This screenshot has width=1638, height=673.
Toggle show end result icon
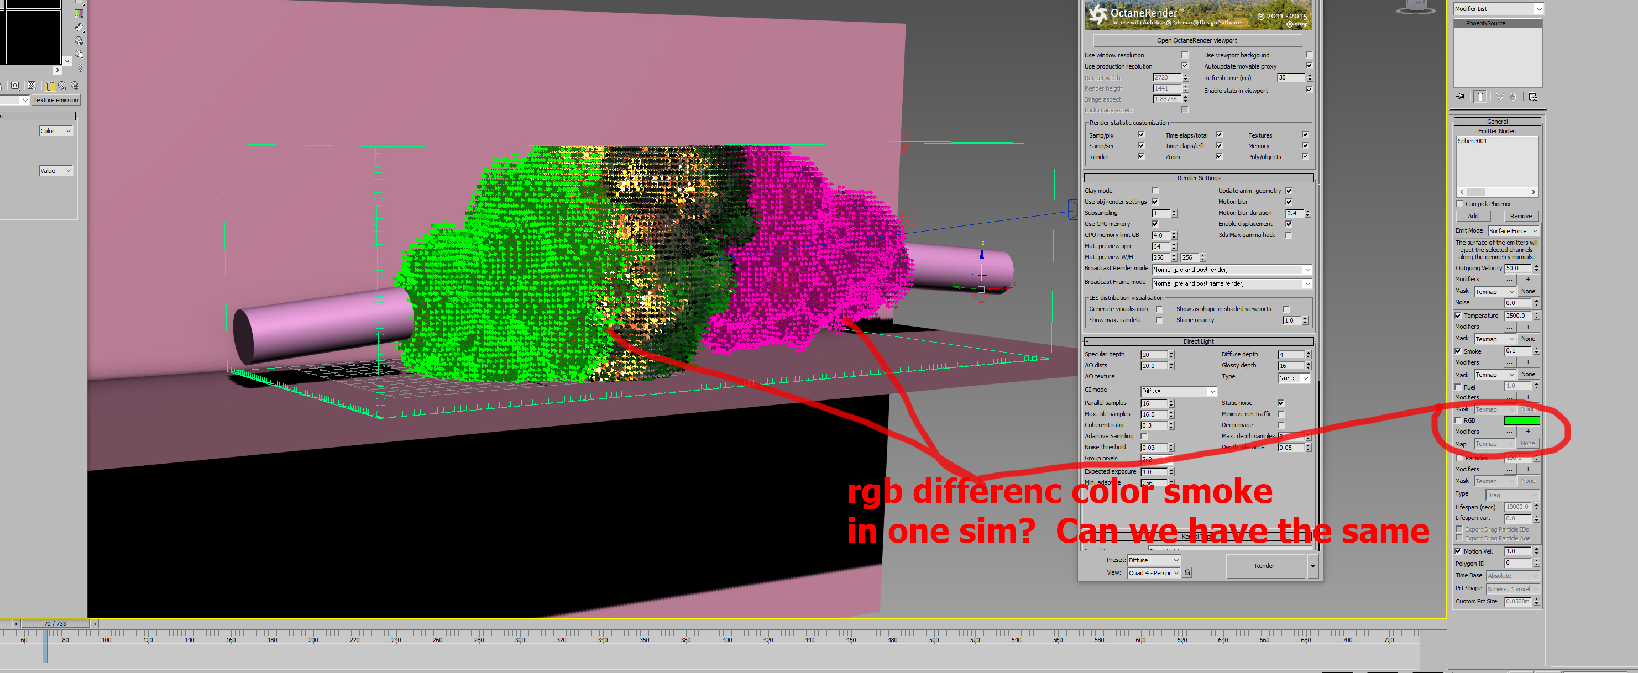click(x=1480, y=97)
